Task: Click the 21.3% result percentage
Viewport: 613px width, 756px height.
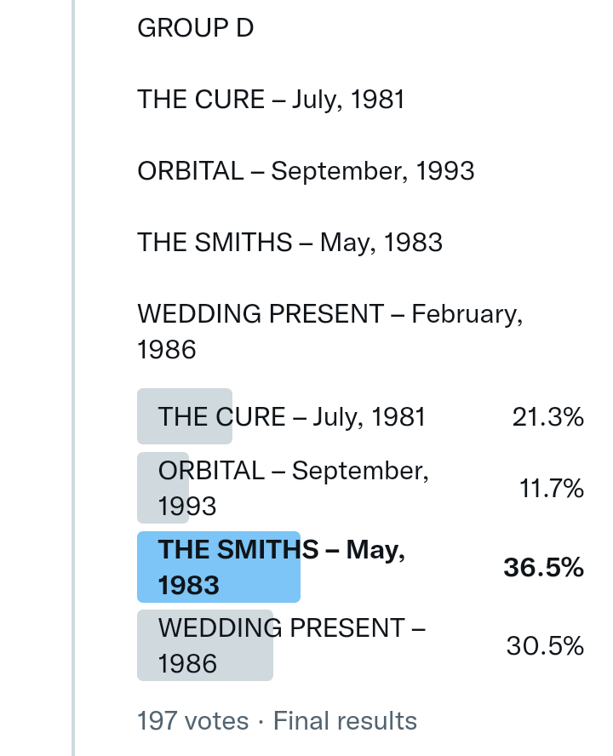Action: pos(547,417)
